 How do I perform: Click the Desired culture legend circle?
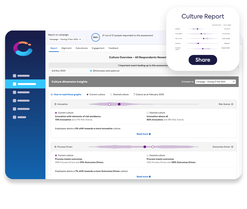(111, 95)
